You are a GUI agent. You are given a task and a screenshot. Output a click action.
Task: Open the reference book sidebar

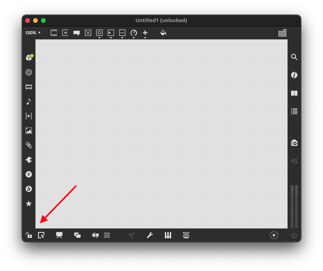tap(294, 93)
